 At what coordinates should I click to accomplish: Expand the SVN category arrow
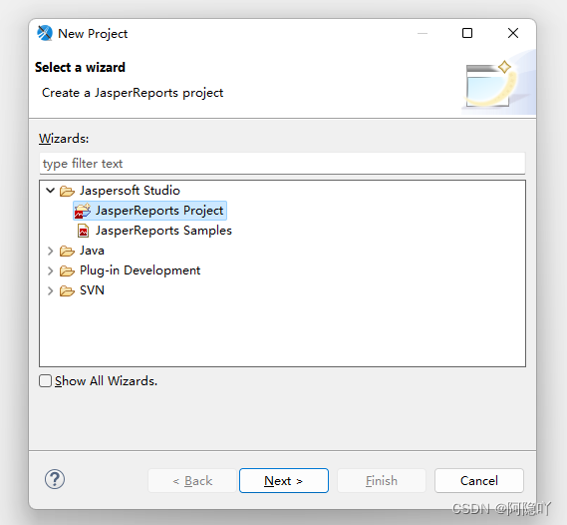tap(50, 290)
